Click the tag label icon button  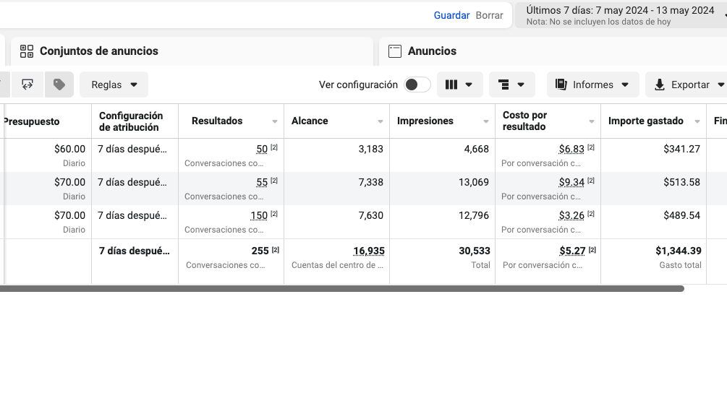(59, 85)
